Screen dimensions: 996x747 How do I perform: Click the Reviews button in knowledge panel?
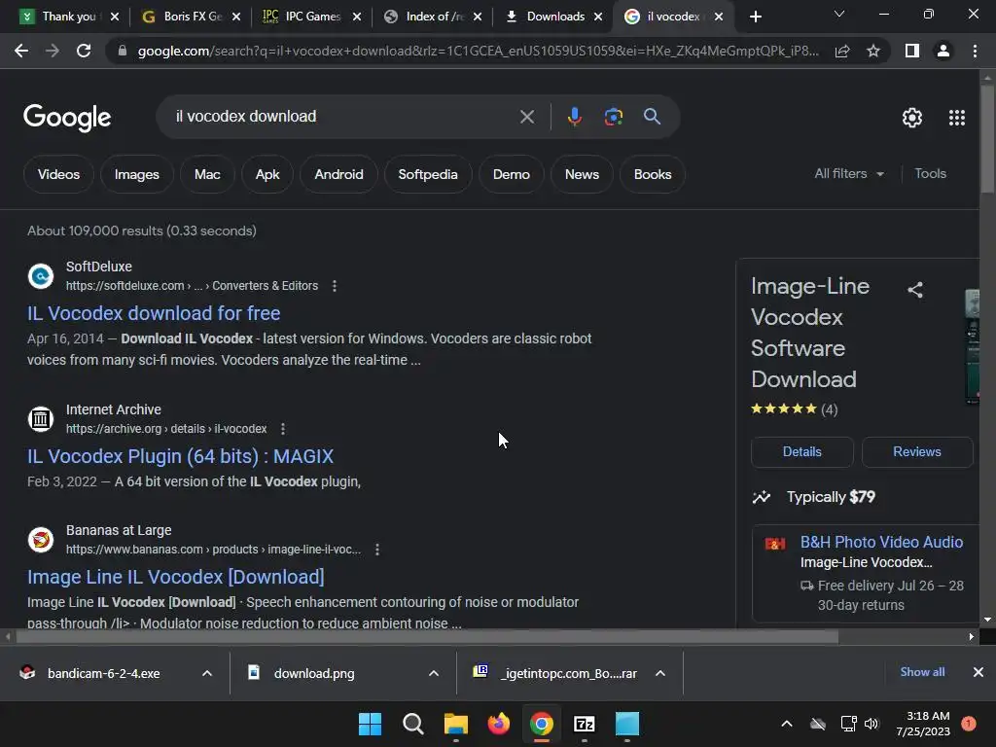[x=916, y=451]
